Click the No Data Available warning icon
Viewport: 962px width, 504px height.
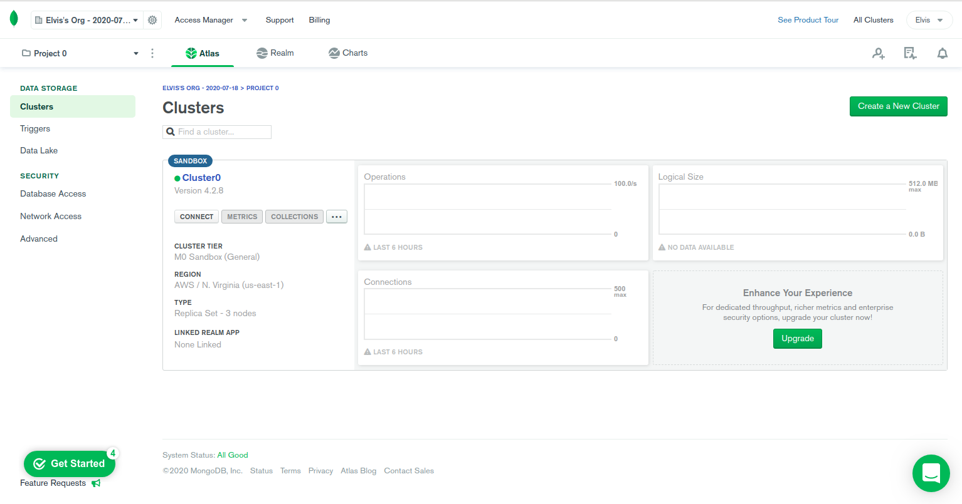(662, 247)
